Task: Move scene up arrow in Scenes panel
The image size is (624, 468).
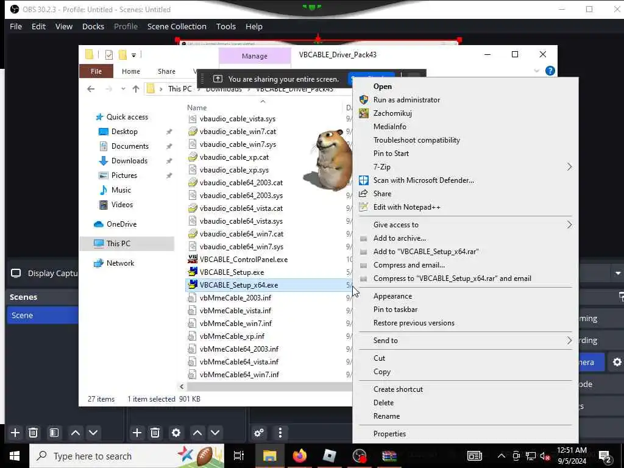Action: click(75, 433)
